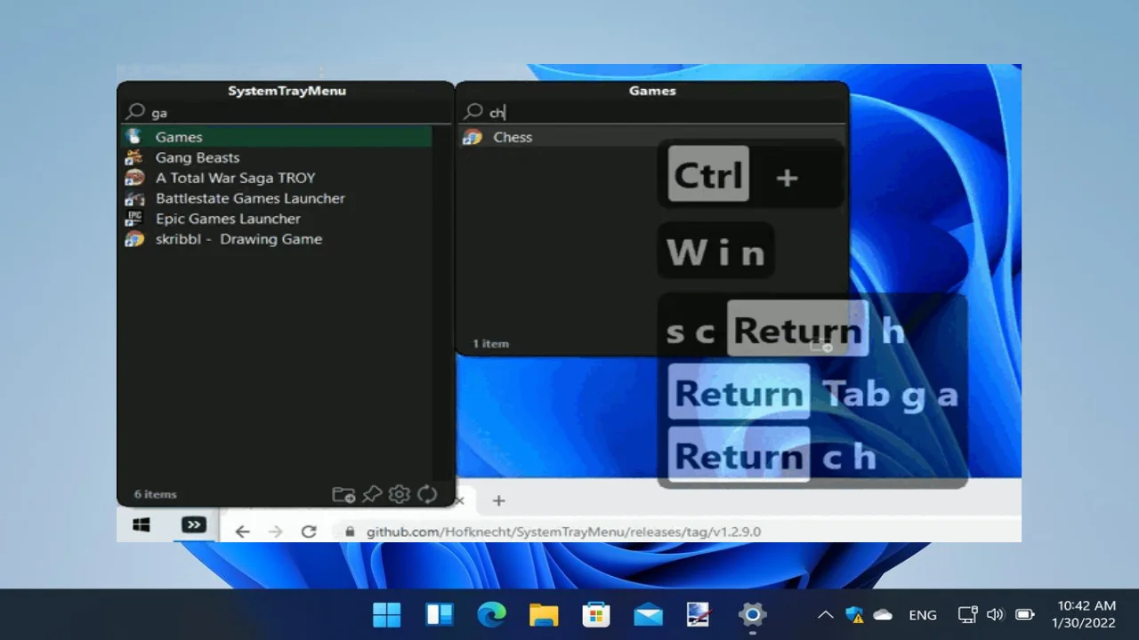The width and height of the screenshot is (1139, 640).
Task: Click the '1 item' count label
Action: (x=491, y=343)
